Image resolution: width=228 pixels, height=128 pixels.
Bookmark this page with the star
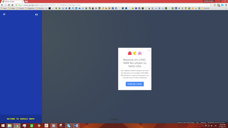(211, 5)
